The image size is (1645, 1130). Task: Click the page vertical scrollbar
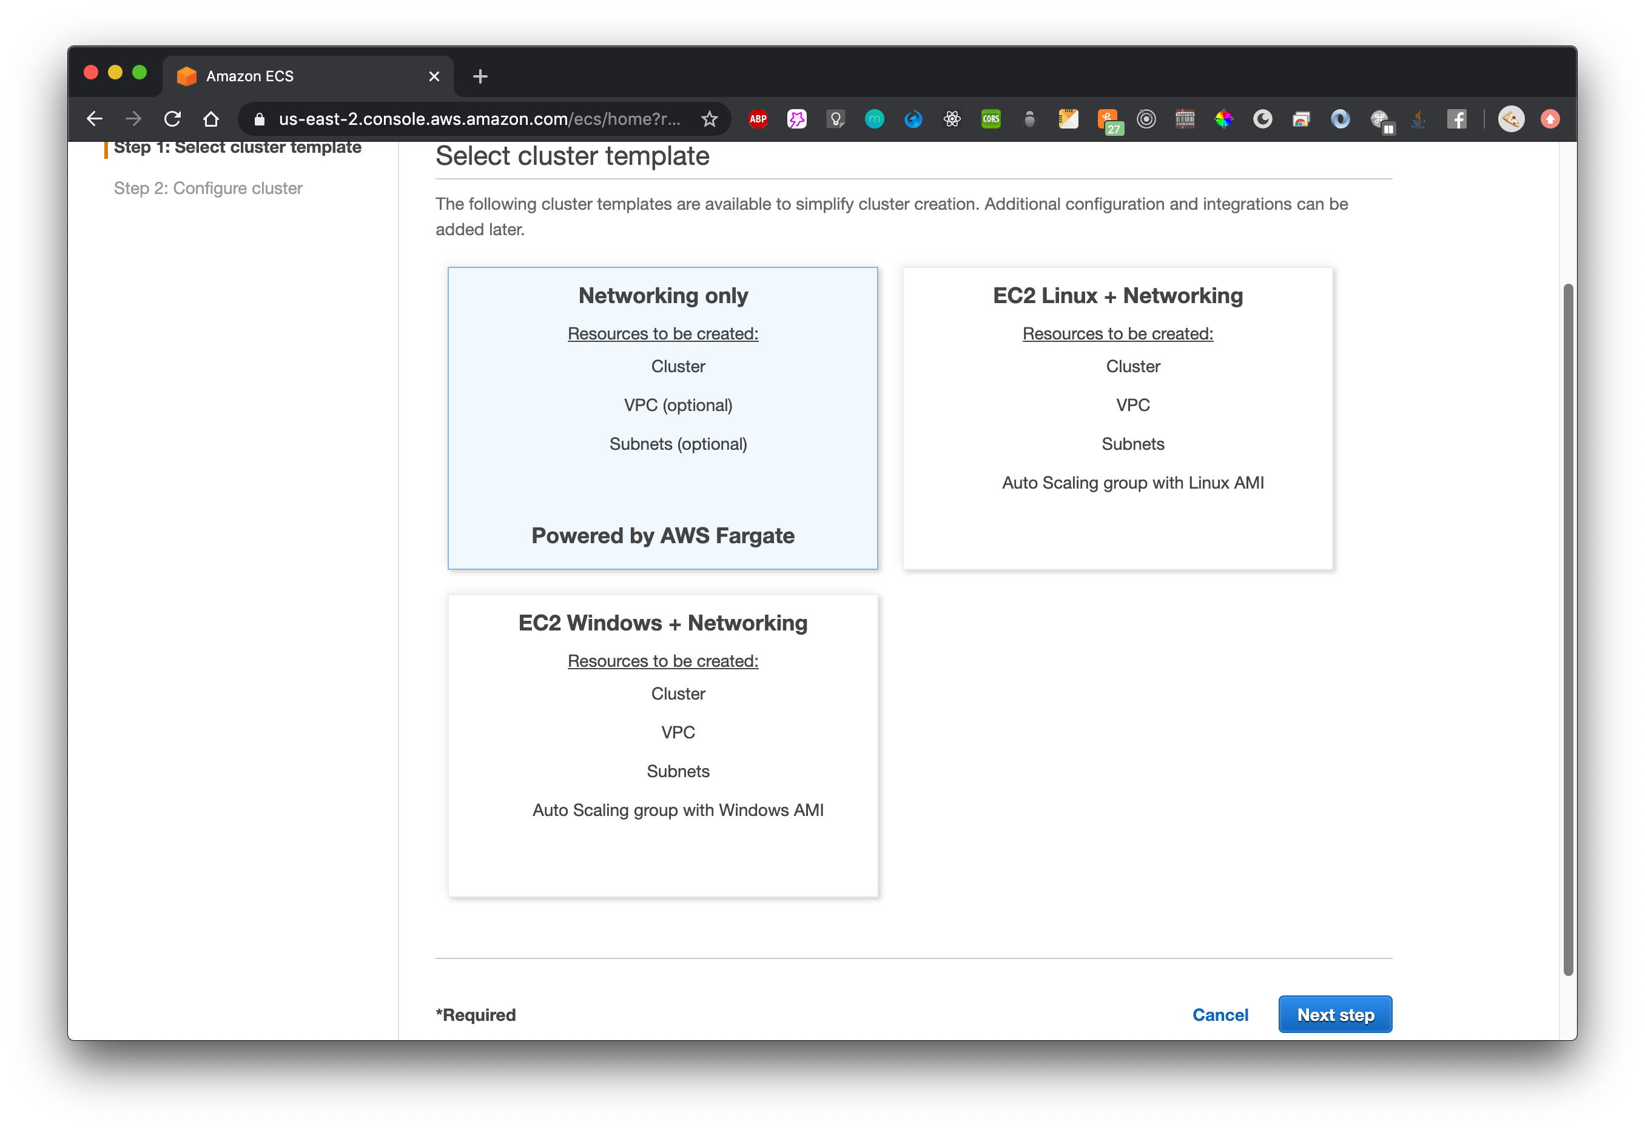pyautogui.click(x=1569, y=629)
